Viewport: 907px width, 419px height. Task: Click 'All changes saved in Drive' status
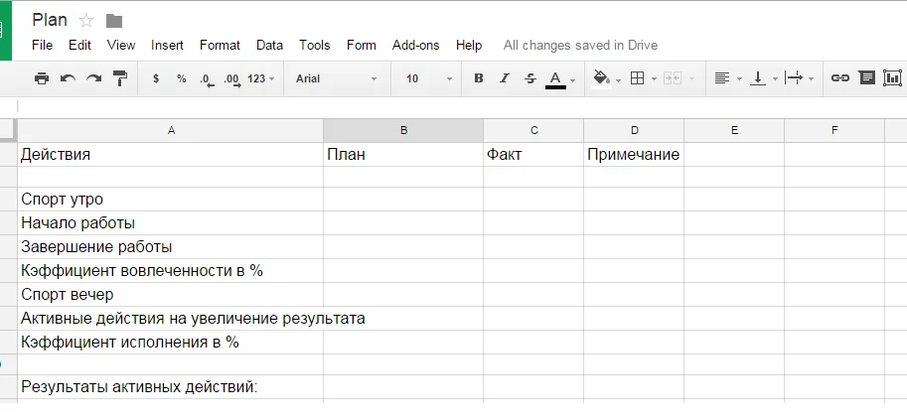pos(580,45)
